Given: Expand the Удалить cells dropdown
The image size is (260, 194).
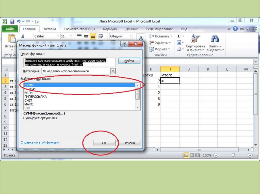Looking at the screenshot, I should (x=170, y=43).
